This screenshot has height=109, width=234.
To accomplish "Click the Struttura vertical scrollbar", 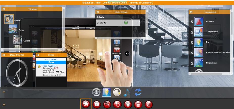I will [x=64, y=27].
